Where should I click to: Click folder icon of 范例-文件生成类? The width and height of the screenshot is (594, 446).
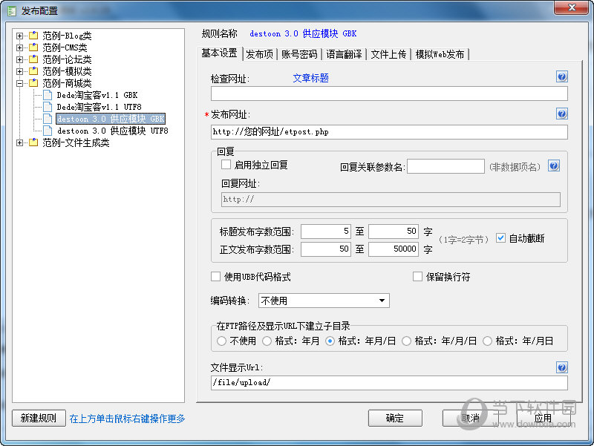point(33,142)
